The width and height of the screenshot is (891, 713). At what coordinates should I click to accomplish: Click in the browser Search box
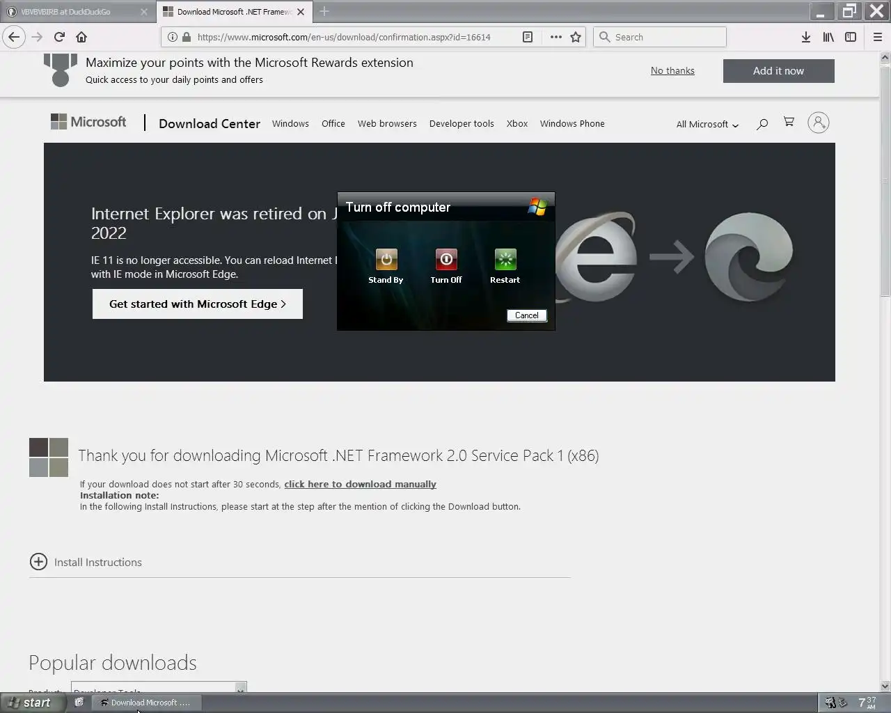coord(660,37)
